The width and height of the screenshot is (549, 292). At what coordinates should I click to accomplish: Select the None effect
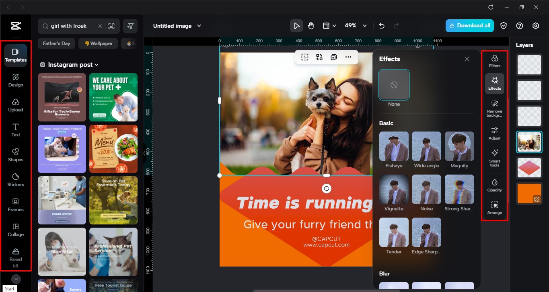click(x=394, y=85)
